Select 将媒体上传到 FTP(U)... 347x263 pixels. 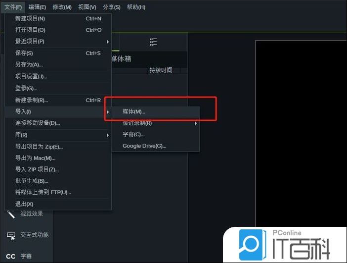(58, 192)
